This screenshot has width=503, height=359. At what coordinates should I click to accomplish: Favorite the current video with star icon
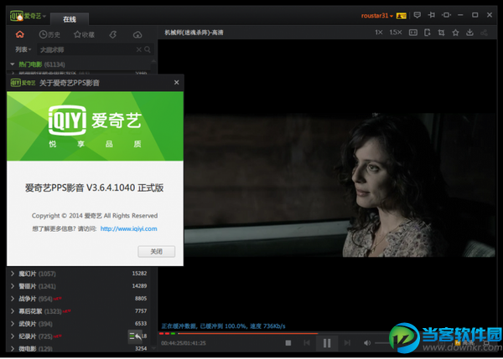(455, 33)
